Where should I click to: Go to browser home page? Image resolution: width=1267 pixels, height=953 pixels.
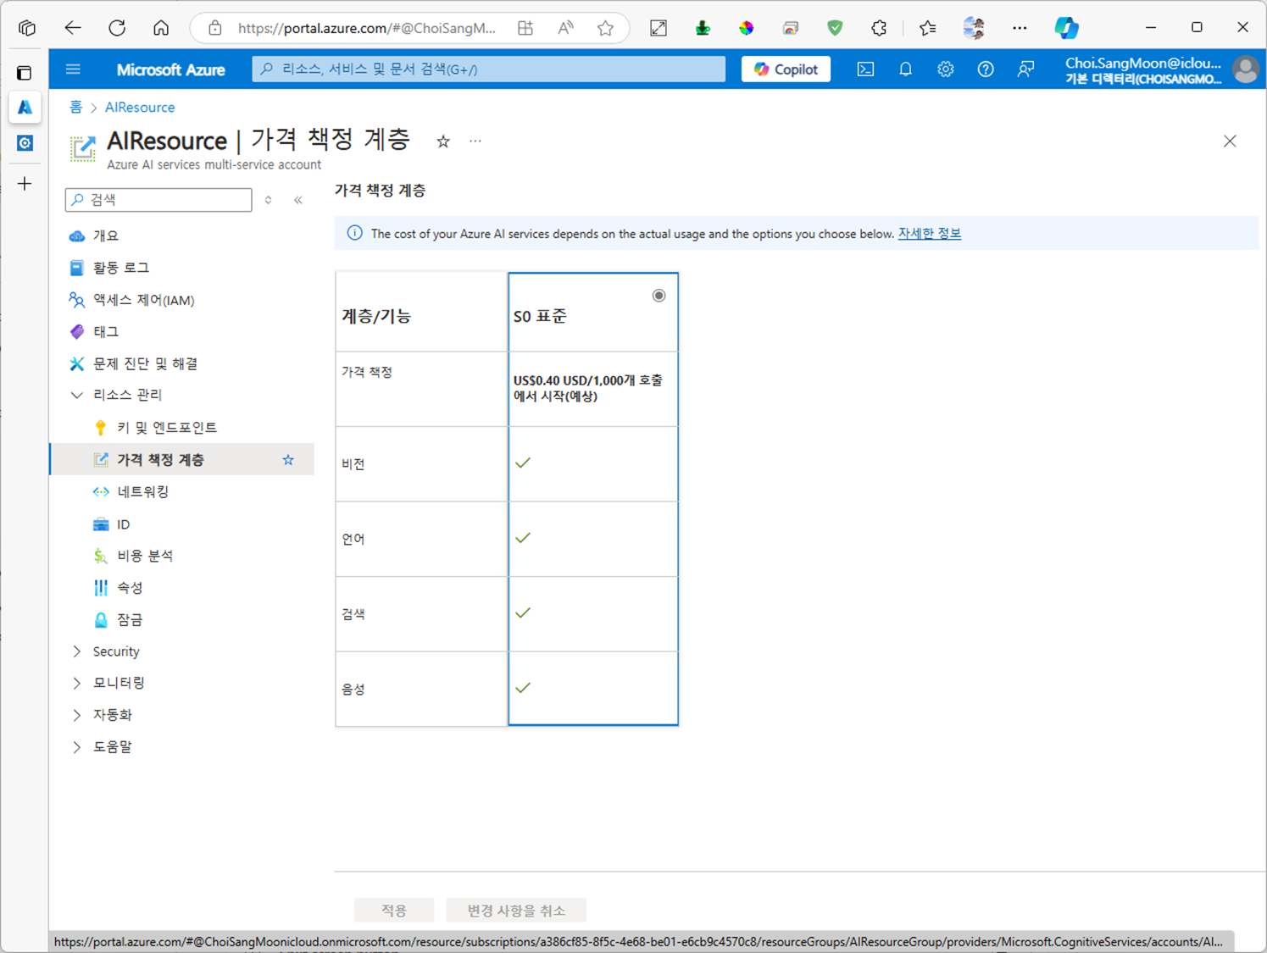point(161,28)
